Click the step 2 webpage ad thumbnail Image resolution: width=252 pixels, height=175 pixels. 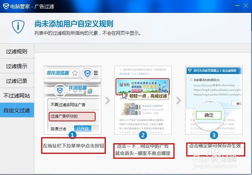pos(143,100)
